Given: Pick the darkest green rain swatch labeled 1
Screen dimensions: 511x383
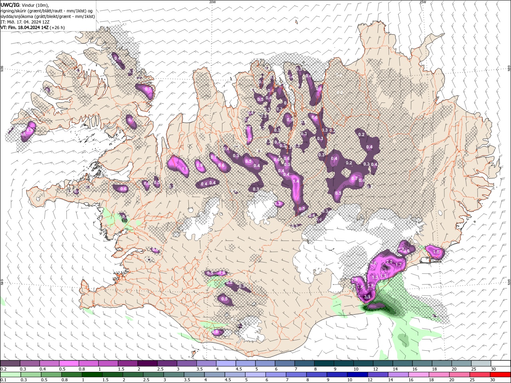Looking at the screenshot, I should click(x=92, y=375).
